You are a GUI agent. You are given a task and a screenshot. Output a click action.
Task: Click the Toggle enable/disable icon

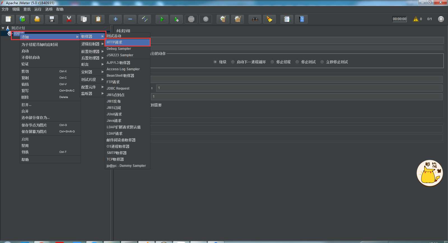[144, 19]
